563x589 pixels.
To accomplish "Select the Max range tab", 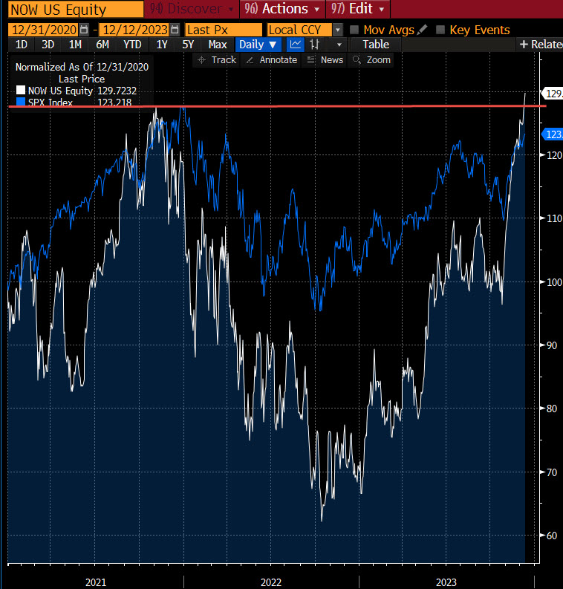I will pyautogui.click(x=218, y=45).
